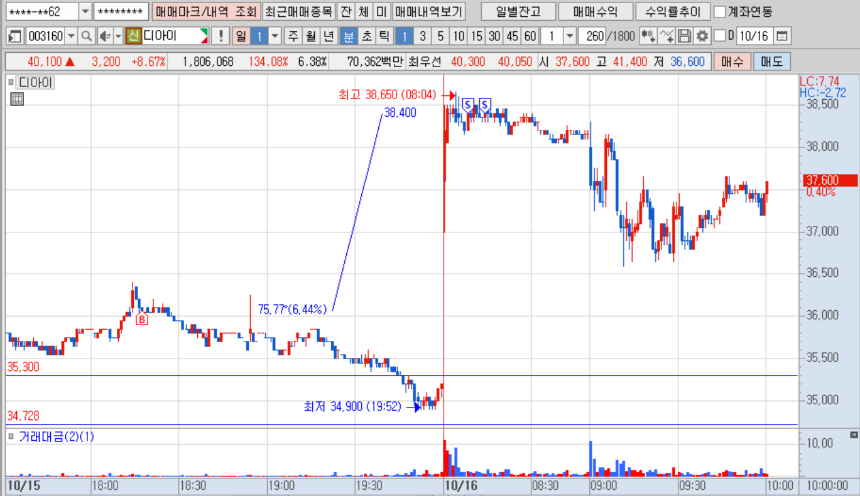This screenshot has width=860, height=496.
Task: Open the stock code 003160 dropdown arrow
Action: (71, 36)
